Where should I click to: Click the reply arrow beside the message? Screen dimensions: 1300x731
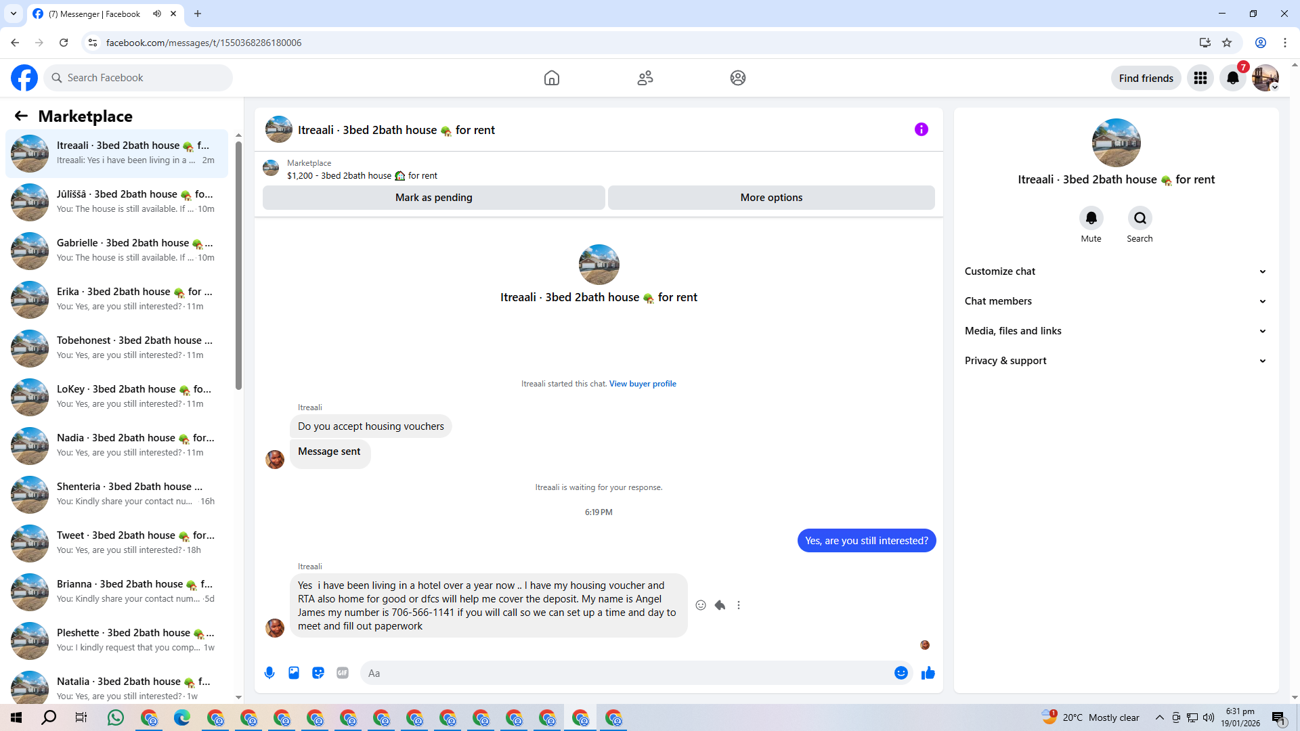[x=720, y=605]
